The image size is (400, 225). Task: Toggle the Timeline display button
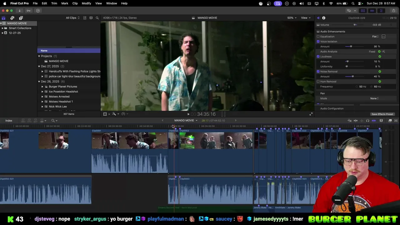pyautogui.click(x=372, y=11)
